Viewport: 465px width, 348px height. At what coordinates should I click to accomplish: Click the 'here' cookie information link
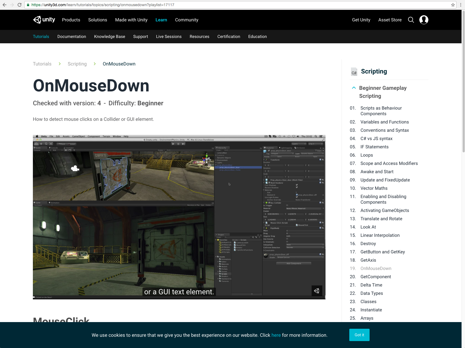(276, 335)
